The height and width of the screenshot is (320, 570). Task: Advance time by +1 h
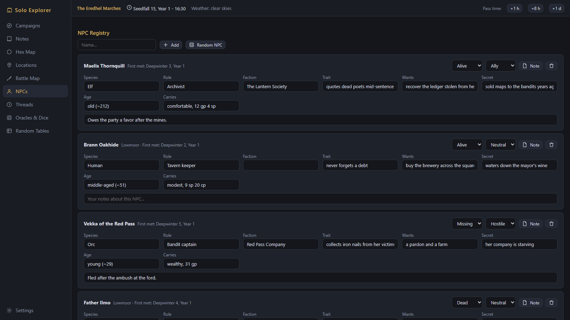pyautogui.click(x=515, y=8)
